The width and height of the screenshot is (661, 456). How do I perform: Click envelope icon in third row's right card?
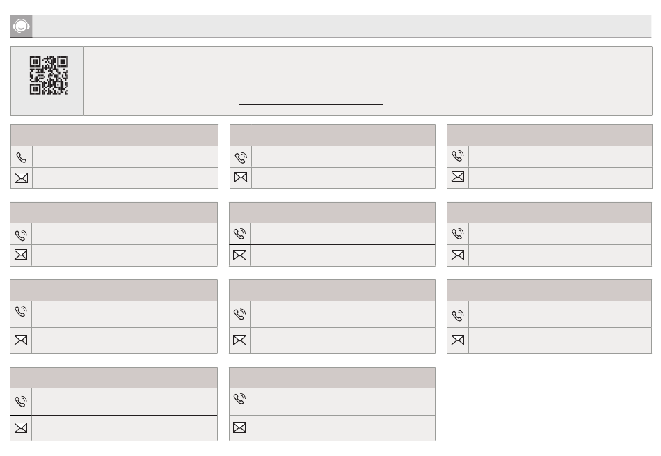point(458,340)
